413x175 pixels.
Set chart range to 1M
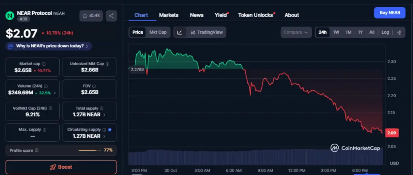tap(348, 33)
